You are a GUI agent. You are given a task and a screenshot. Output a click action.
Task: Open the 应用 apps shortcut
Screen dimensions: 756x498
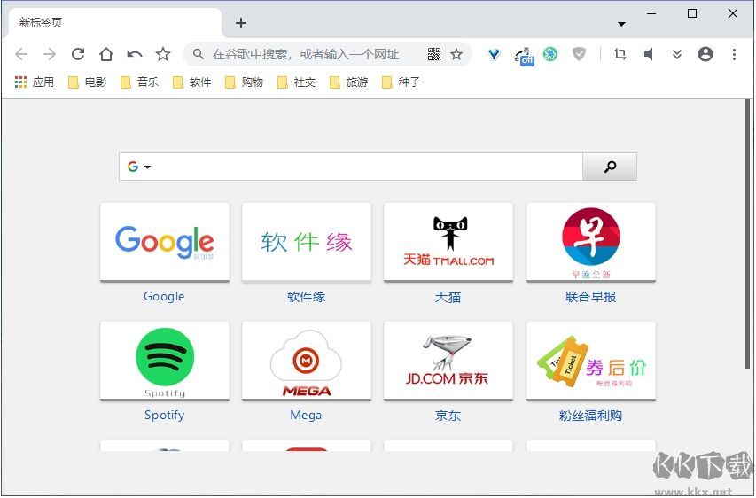tap(35, 82)
